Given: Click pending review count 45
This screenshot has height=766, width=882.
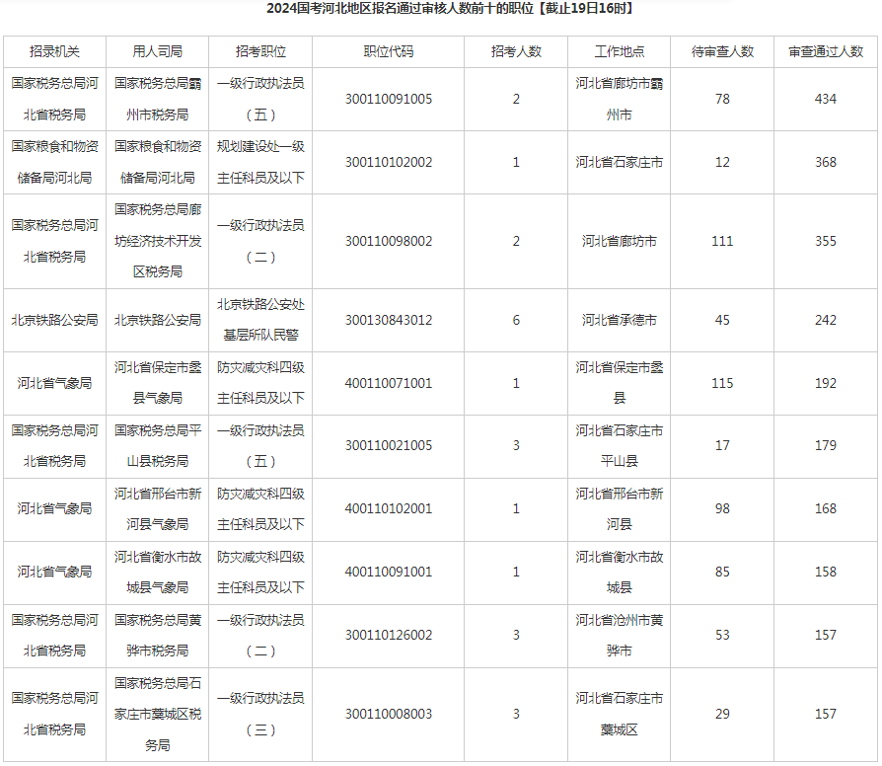Looking at the screenshot, I should tap(722, 320).
